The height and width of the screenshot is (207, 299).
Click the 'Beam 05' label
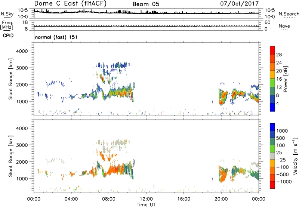click(x=146, y=4)
